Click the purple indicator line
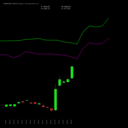Image resolution: width=128 pixels, height=128 pixels. 55,54
